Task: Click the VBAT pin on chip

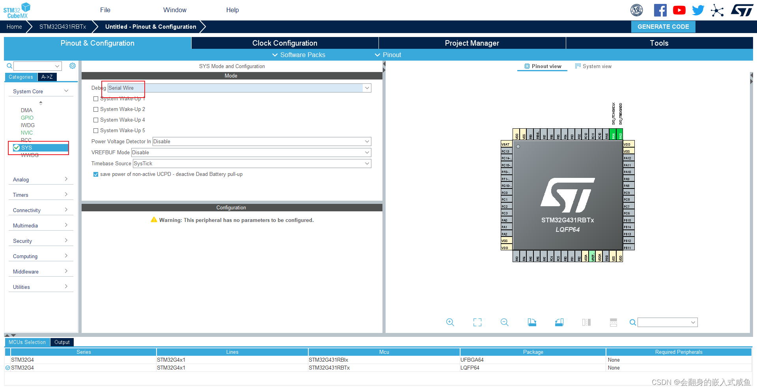Action: click(x=506, y=144)
